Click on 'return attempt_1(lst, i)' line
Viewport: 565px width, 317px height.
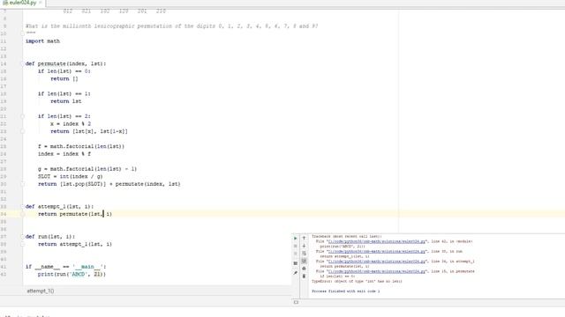75,244
